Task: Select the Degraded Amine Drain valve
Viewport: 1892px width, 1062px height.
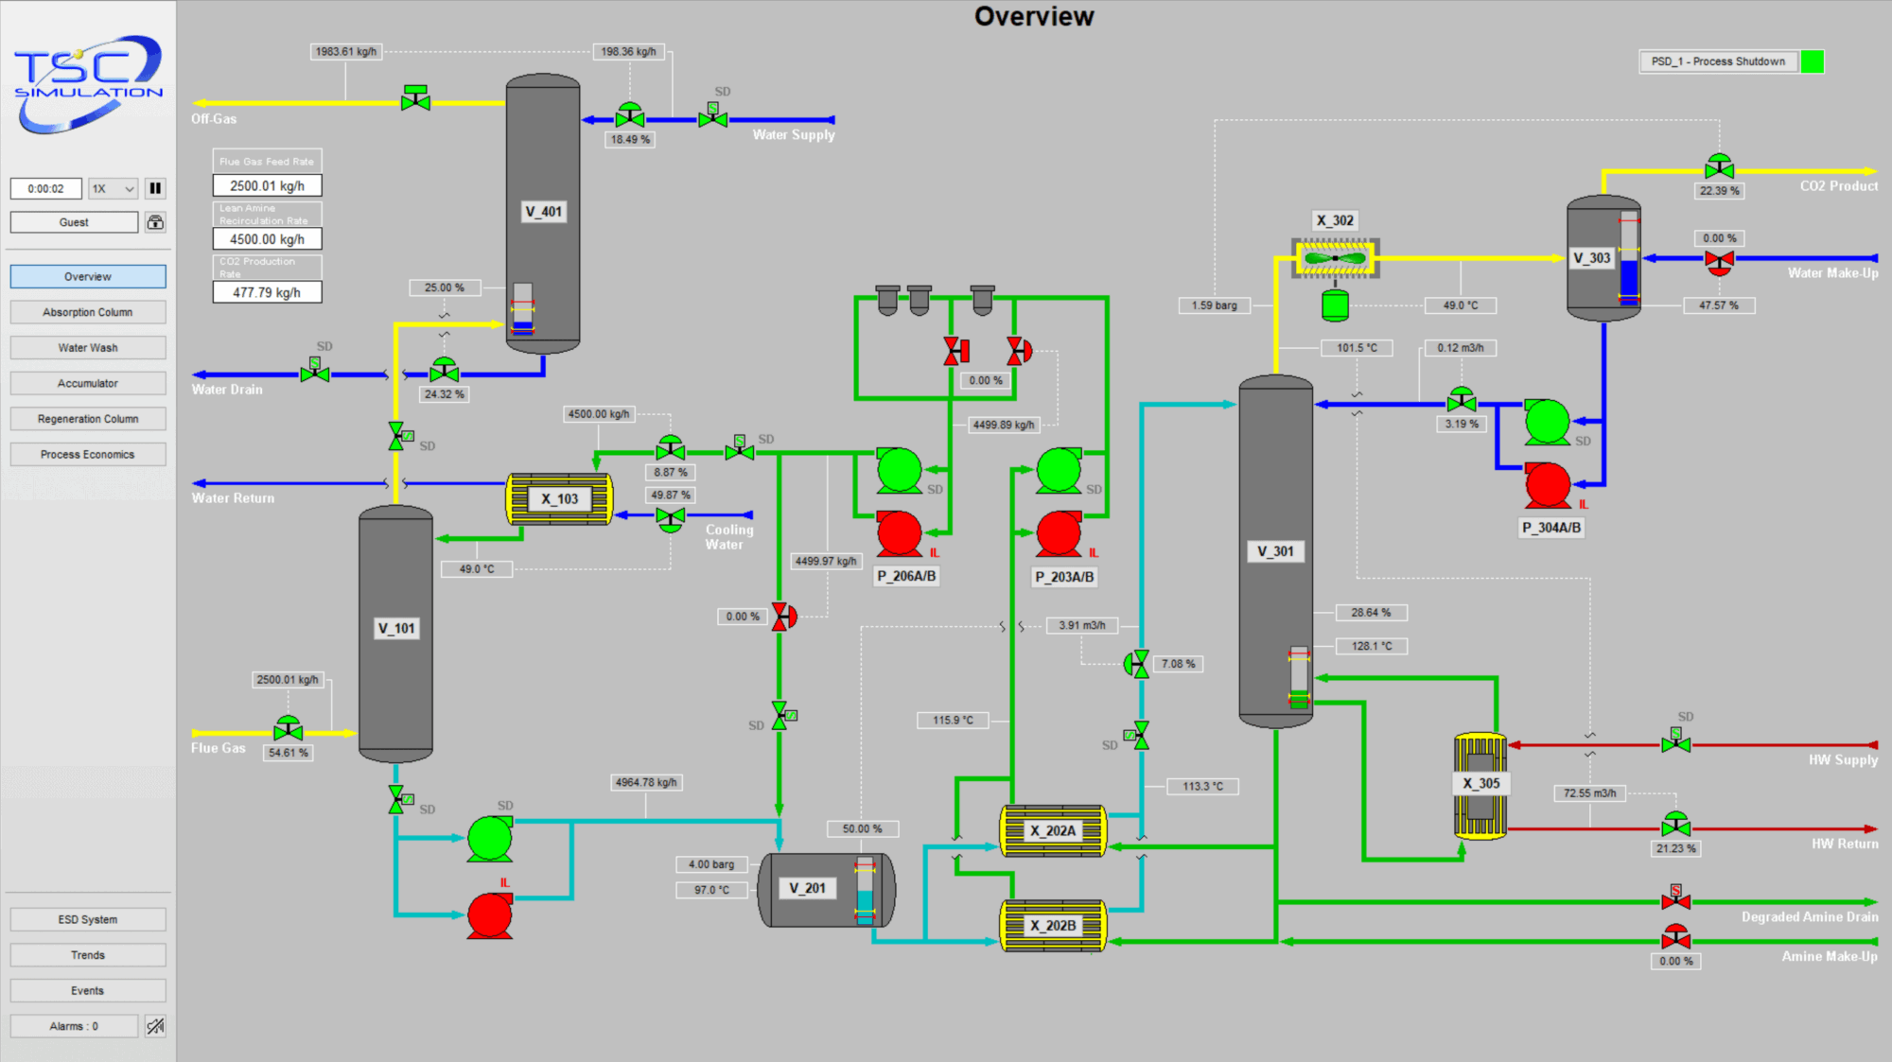Action: [1675, 897]
